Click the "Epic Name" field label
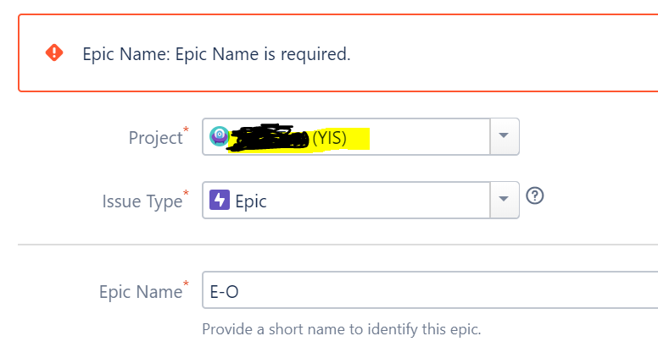The height and width of the screenshot is (347, 658). click(x=140, y=292)
